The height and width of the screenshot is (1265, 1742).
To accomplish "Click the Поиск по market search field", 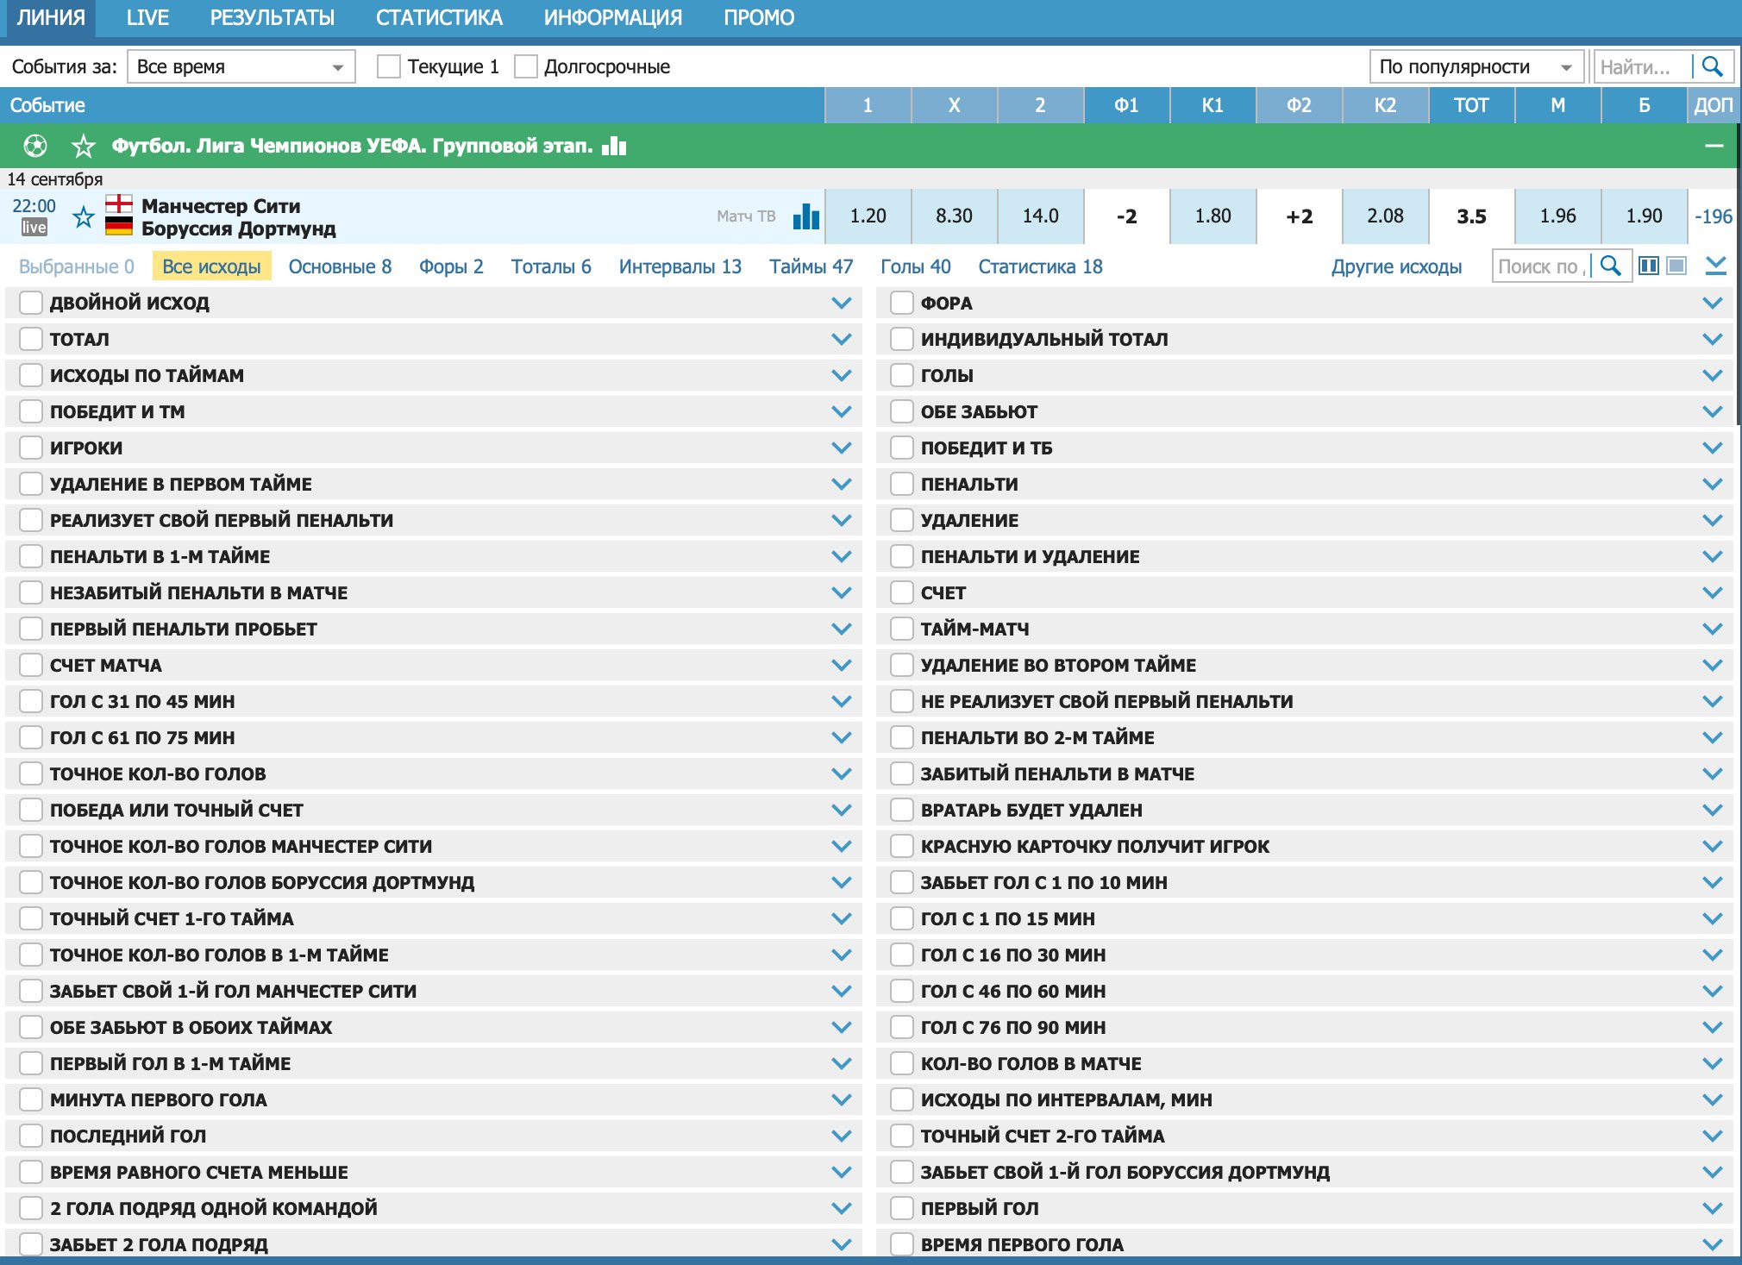I will click(1540, 266).
